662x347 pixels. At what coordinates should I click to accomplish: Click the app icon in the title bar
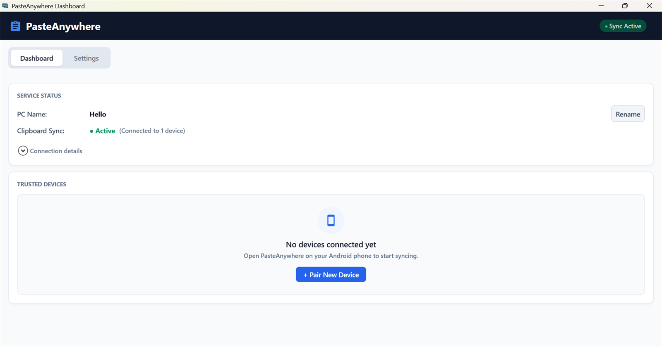[x=5, y=6]
